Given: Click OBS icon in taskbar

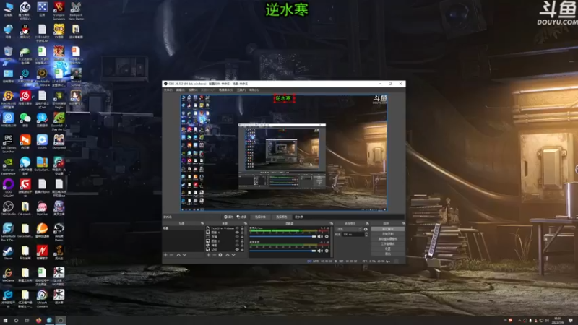Looking at the screenshot, I should tap(61, 320).
